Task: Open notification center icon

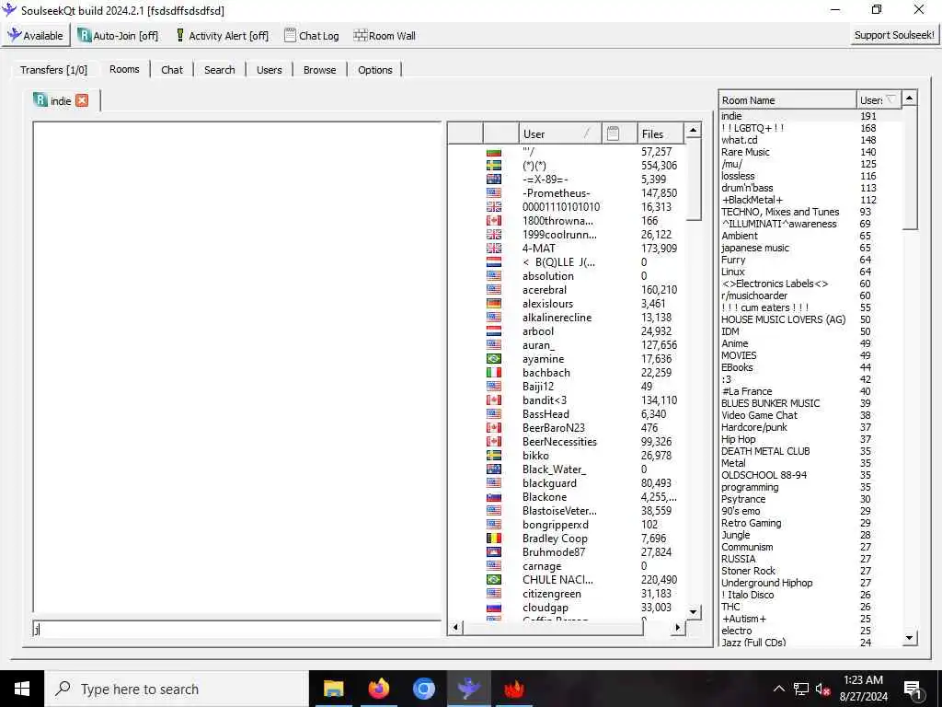Action: pos(913,689)
